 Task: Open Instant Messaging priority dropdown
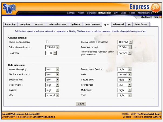point(52,69)
